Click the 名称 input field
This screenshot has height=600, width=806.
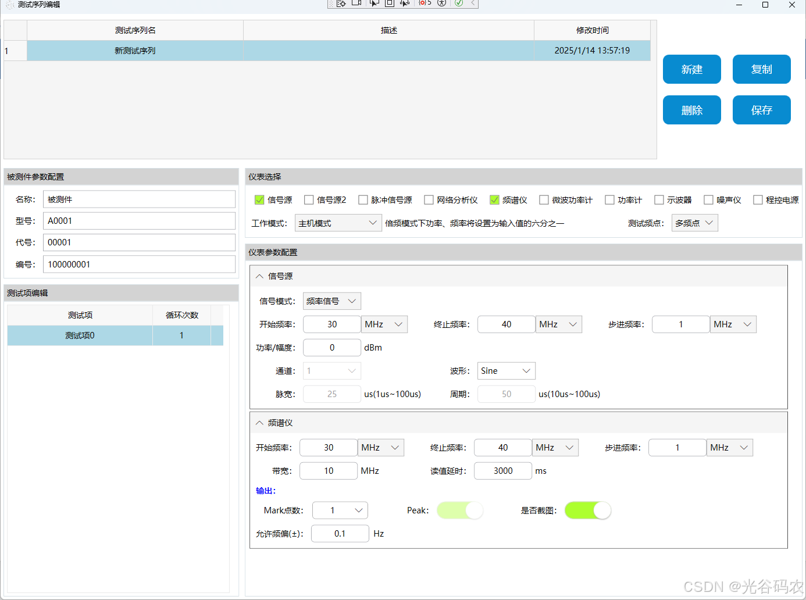(139, 199)
